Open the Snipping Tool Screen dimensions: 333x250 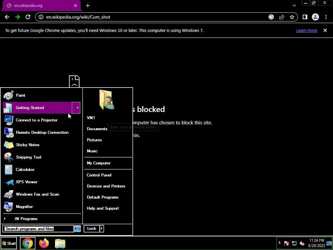[42, 157]
